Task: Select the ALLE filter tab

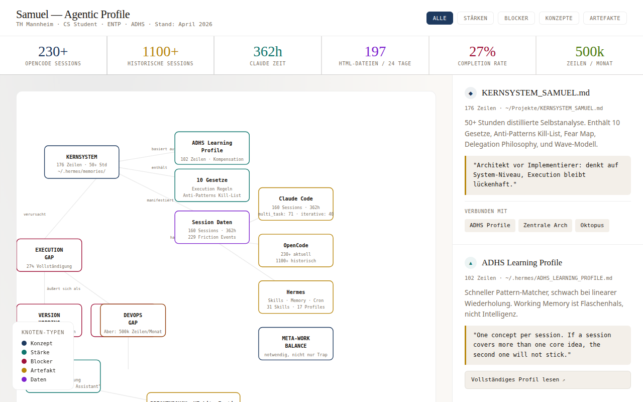Action: click(440, 18)
